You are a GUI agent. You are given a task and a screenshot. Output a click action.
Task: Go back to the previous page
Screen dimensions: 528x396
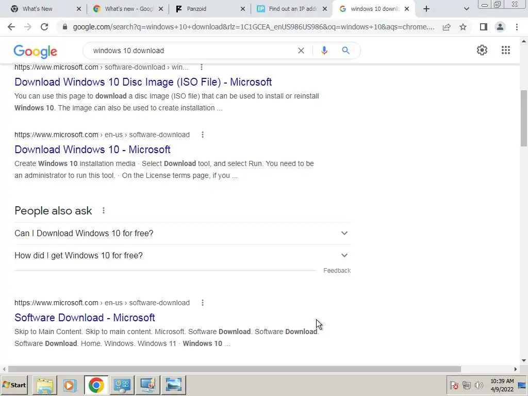(11, 27)
